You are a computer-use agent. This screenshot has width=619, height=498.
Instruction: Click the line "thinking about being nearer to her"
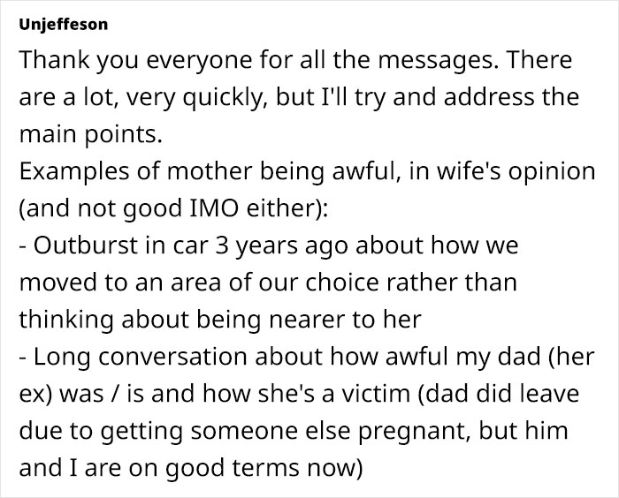coord(220,320)
